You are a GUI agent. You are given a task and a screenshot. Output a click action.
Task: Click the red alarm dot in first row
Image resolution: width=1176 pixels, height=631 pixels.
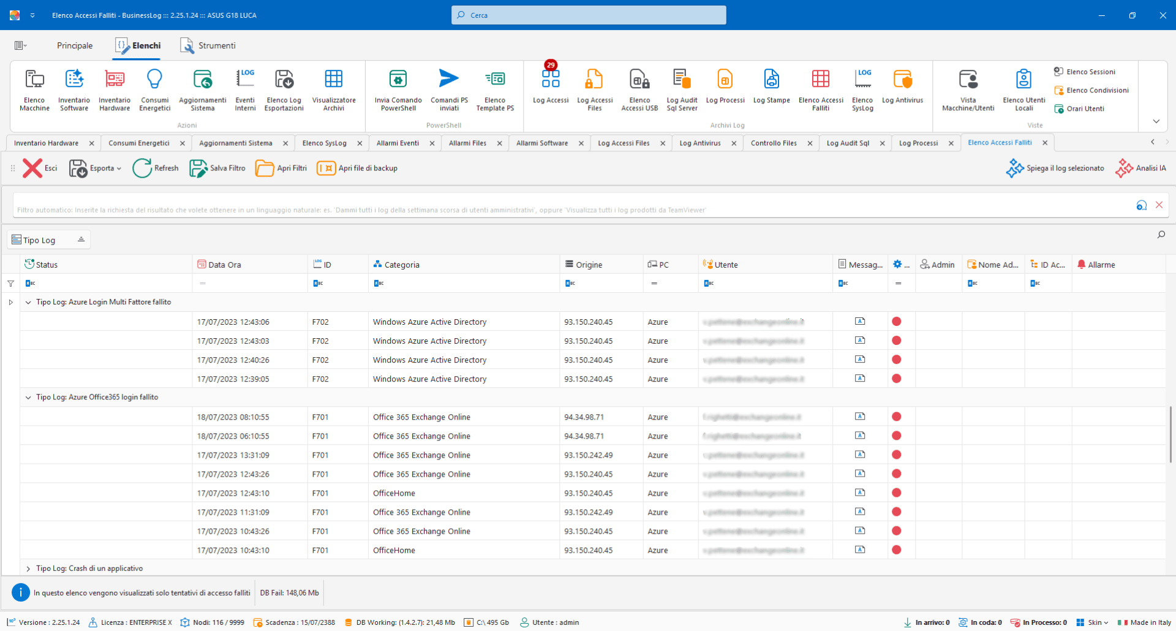896,322
